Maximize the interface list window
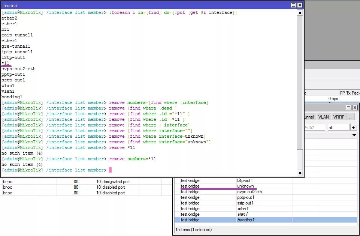 coord(348,107)
